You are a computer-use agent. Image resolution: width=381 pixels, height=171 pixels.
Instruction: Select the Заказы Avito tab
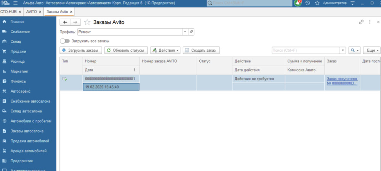58,12
